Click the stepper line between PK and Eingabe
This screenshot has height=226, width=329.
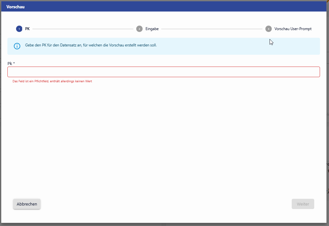point(83,29)
